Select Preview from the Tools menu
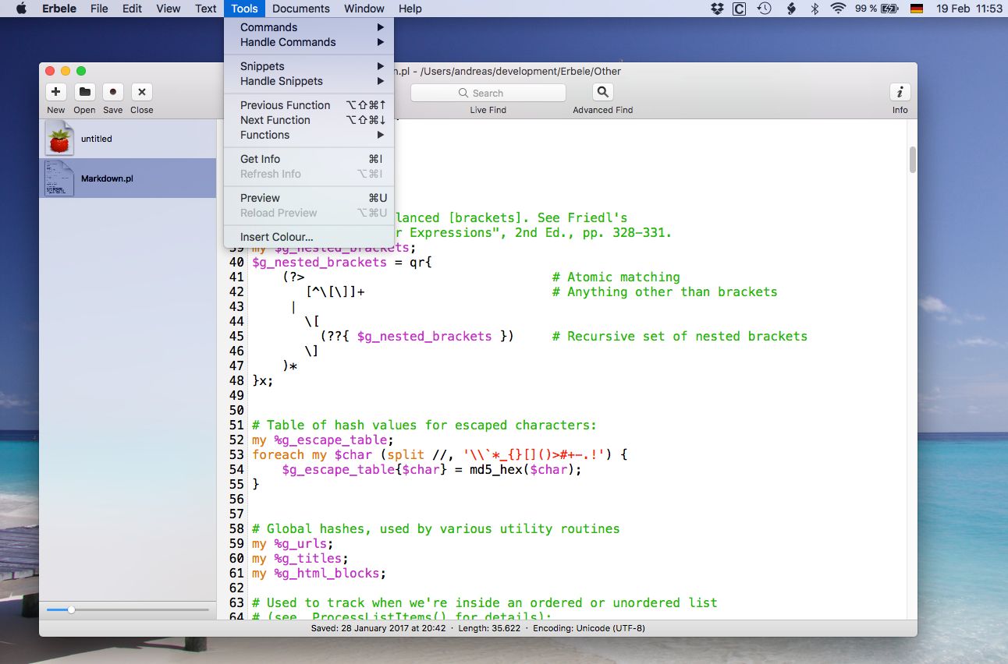 pos(258,197)
